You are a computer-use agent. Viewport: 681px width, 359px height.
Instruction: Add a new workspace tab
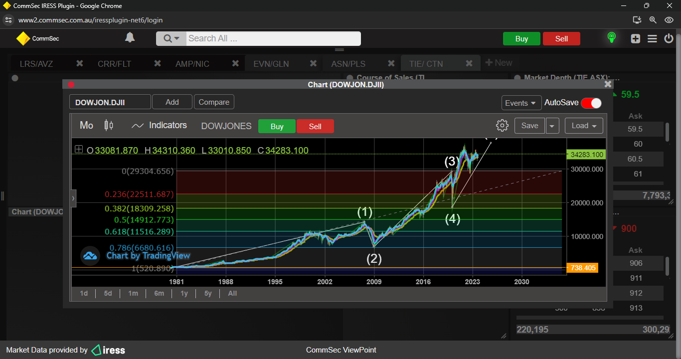coord(499,63)
